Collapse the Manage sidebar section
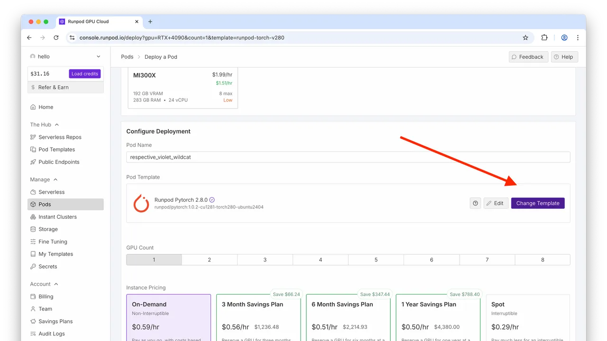Screen dimensions: 607x341 coord(44,179)
